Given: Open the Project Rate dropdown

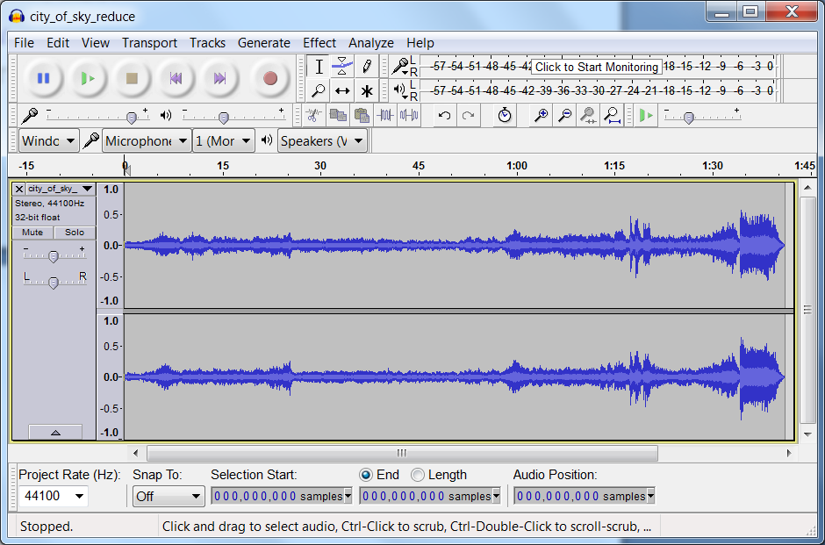Looking at the screenshot, I should [80, 497].
